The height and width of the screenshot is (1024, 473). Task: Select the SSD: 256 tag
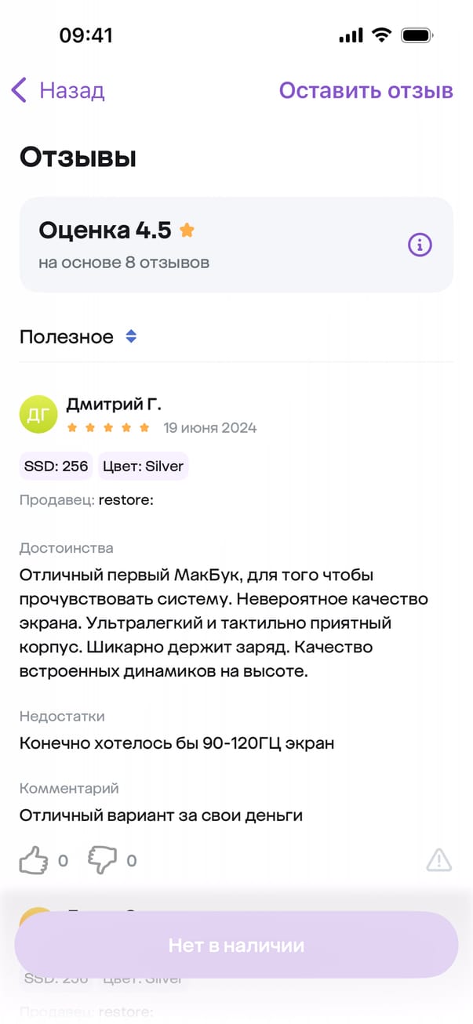coord(56,467)
